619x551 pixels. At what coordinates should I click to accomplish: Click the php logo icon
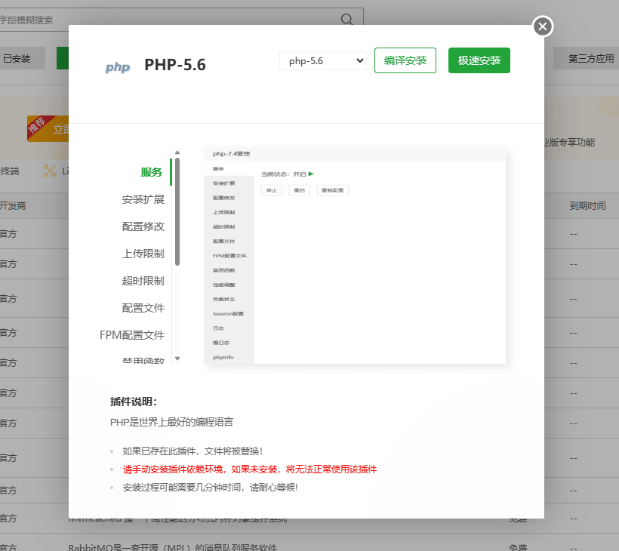pyautogui.click(x=118, y=67)
